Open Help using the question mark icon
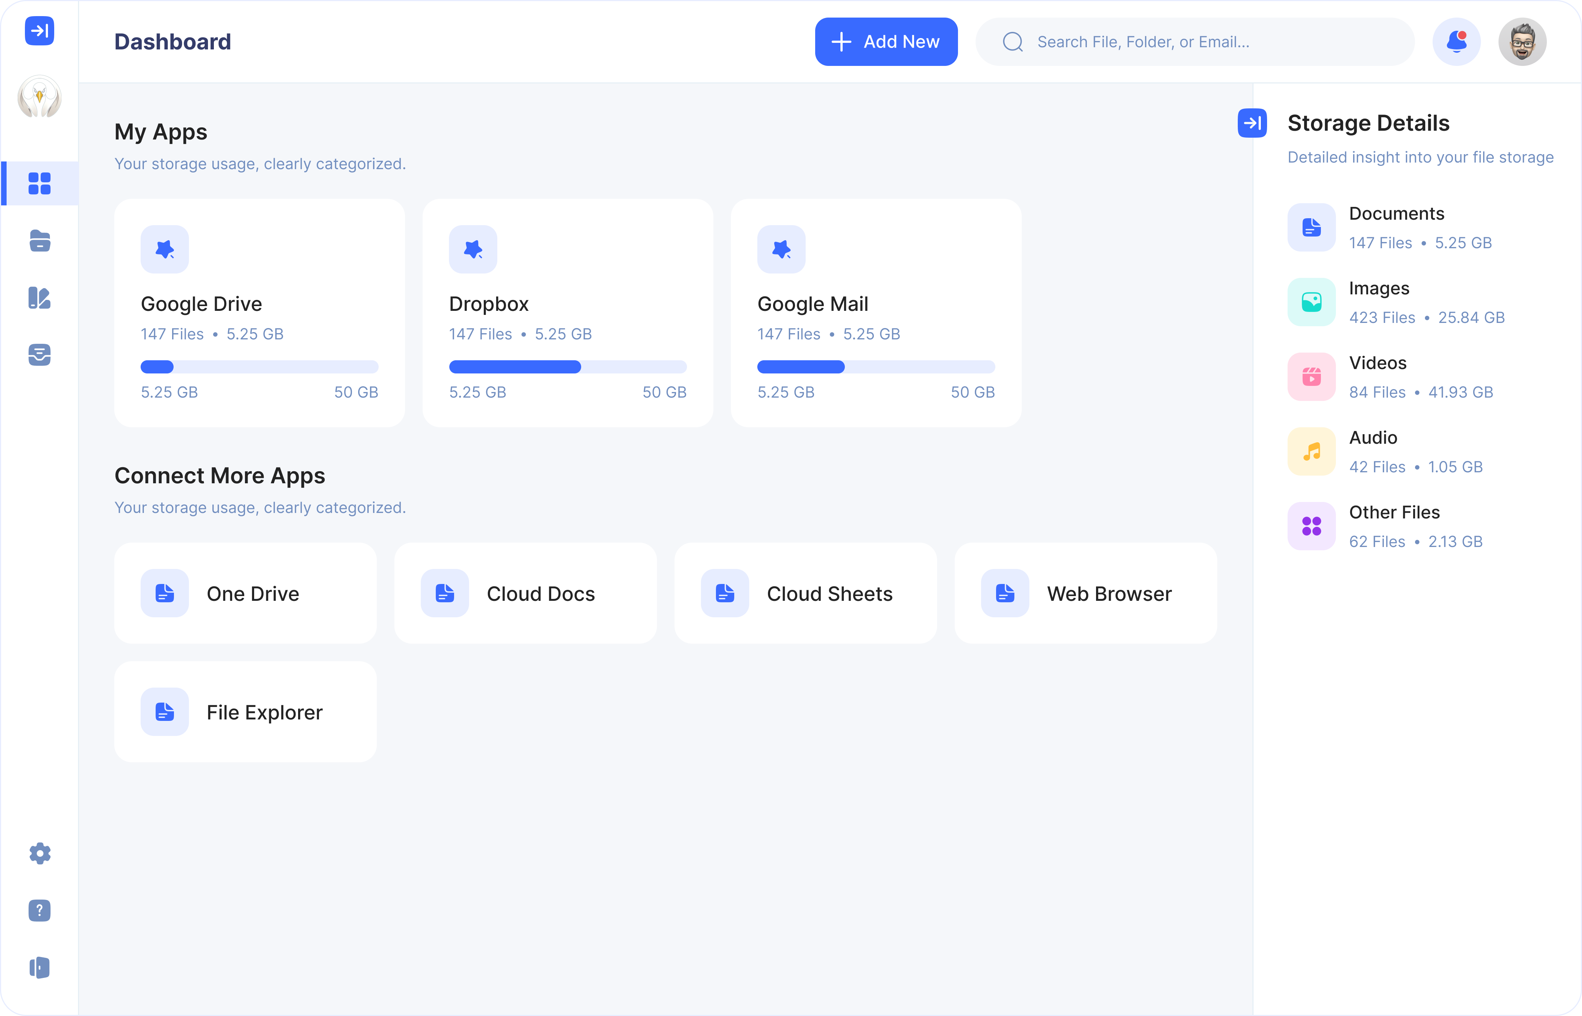This screenshot has width=1582, height=1016. tap(40, 911)
